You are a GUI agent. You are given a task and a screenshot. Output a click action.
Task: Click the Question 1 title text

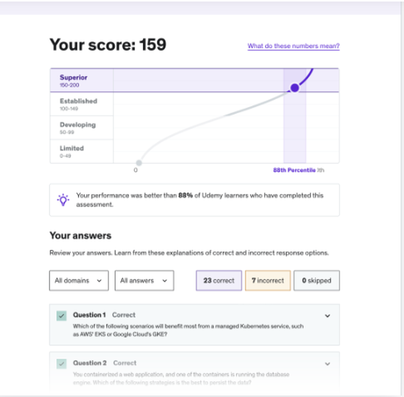[89, 315]
